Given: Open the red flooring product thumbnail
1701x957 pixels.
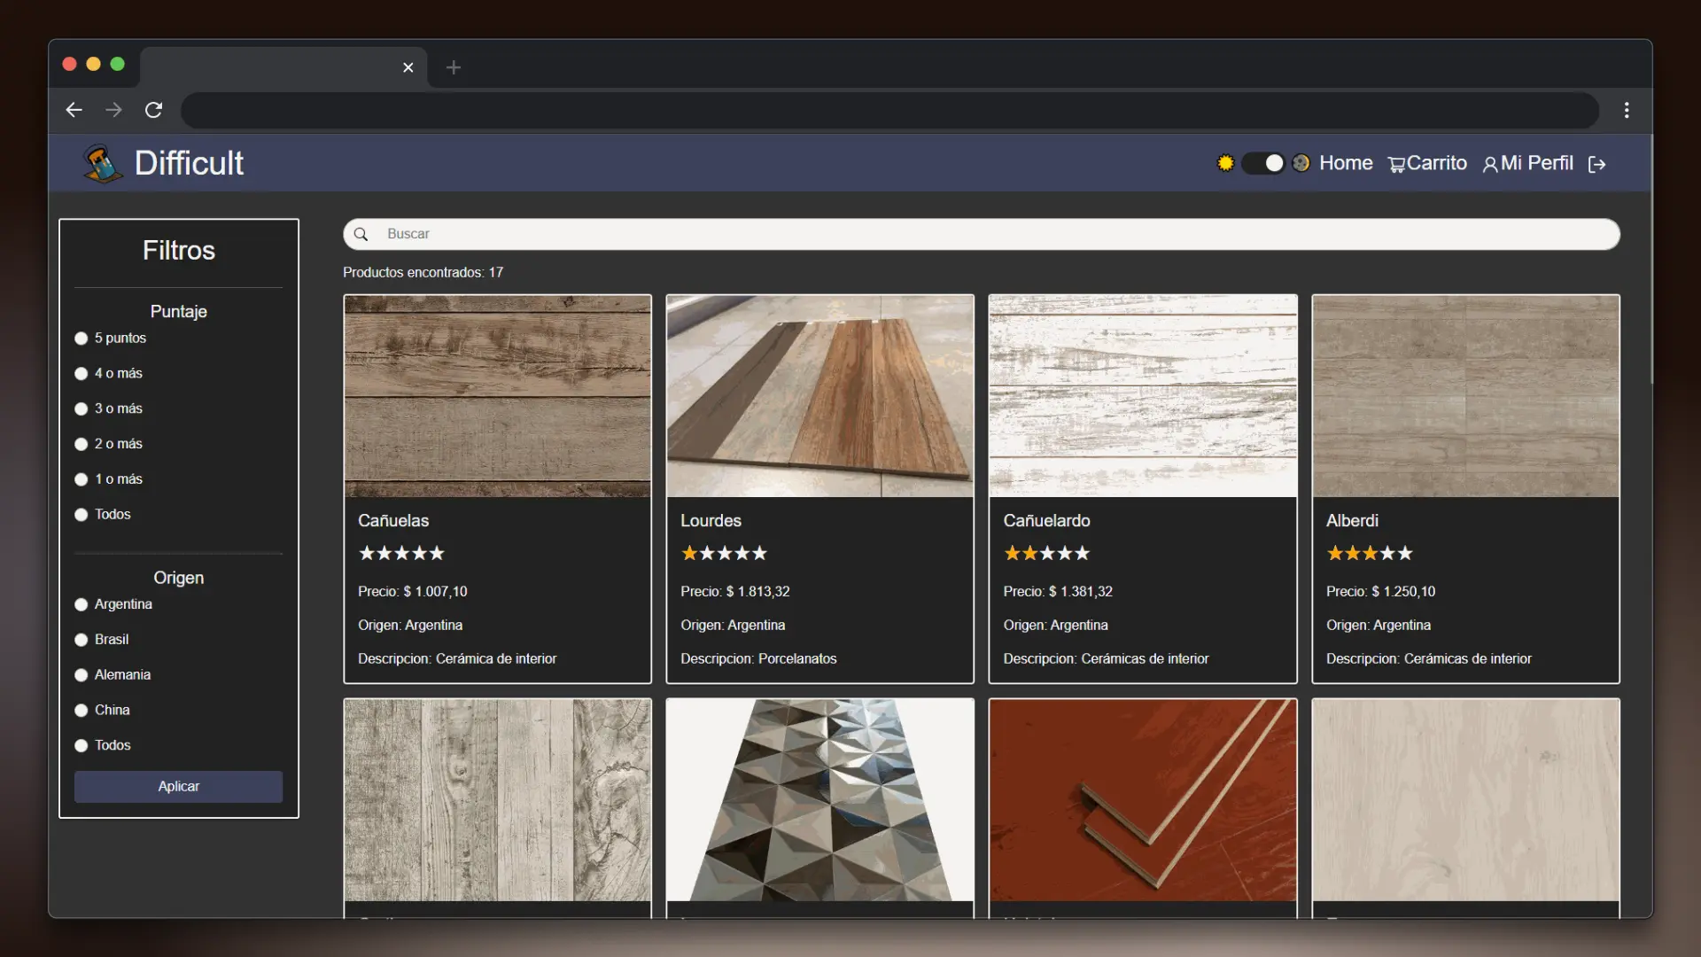Looking at the screenshot, I should click(1143, 800).
